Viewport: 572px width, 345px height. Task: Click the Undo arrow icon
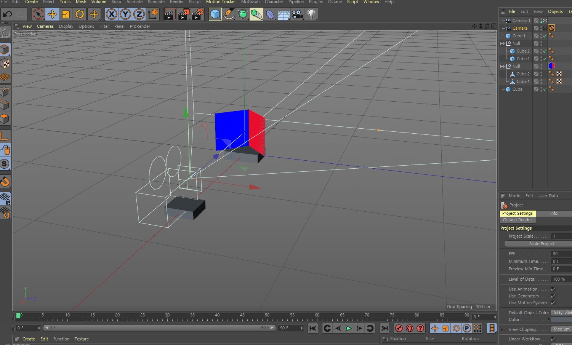[x=7, y=14]
